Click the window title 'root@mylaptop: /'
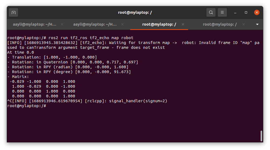This screenshot has height=150, width=270. (135, 12)
